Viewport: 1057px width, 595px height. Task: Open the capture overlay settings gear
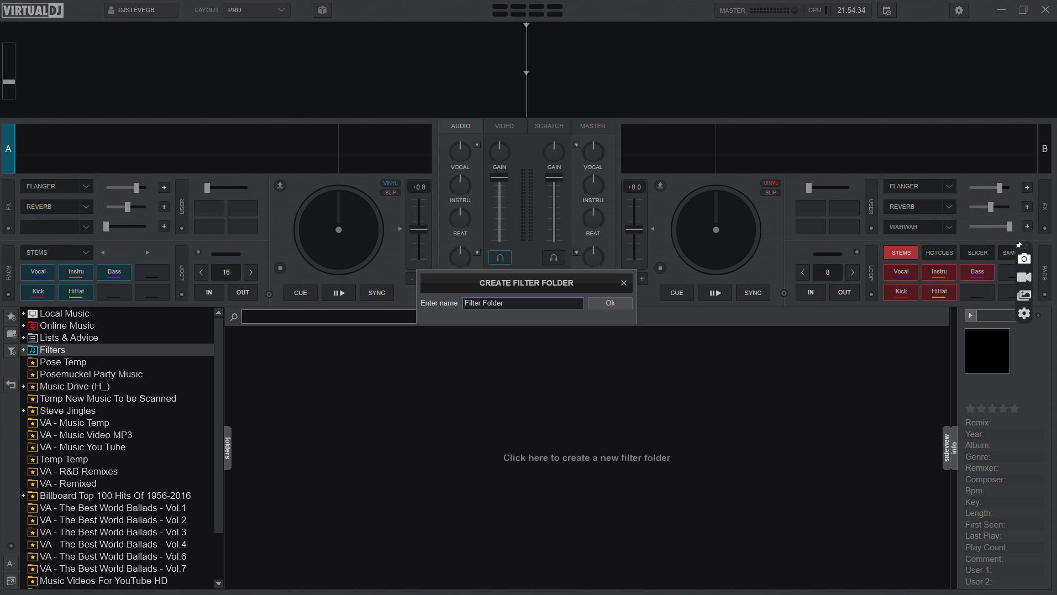(1024, 313)
